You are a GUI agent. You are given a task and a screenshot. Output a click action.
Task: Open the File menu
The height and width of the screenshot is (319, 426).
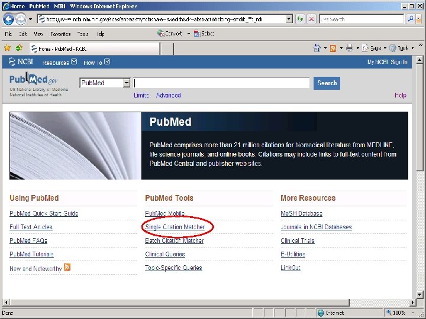pyautogui.click(x=8, y=34)
